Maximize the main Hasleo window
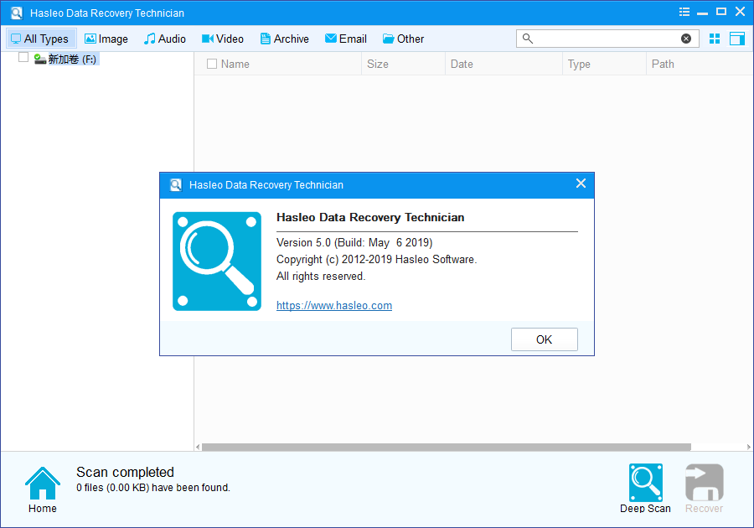 coord(721,12)
